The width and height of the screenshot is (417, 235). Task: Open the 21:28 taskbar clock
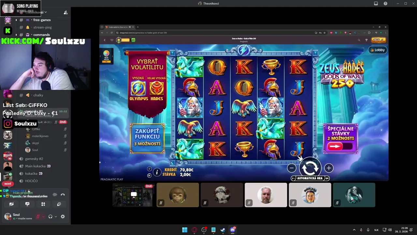[401, 230]
